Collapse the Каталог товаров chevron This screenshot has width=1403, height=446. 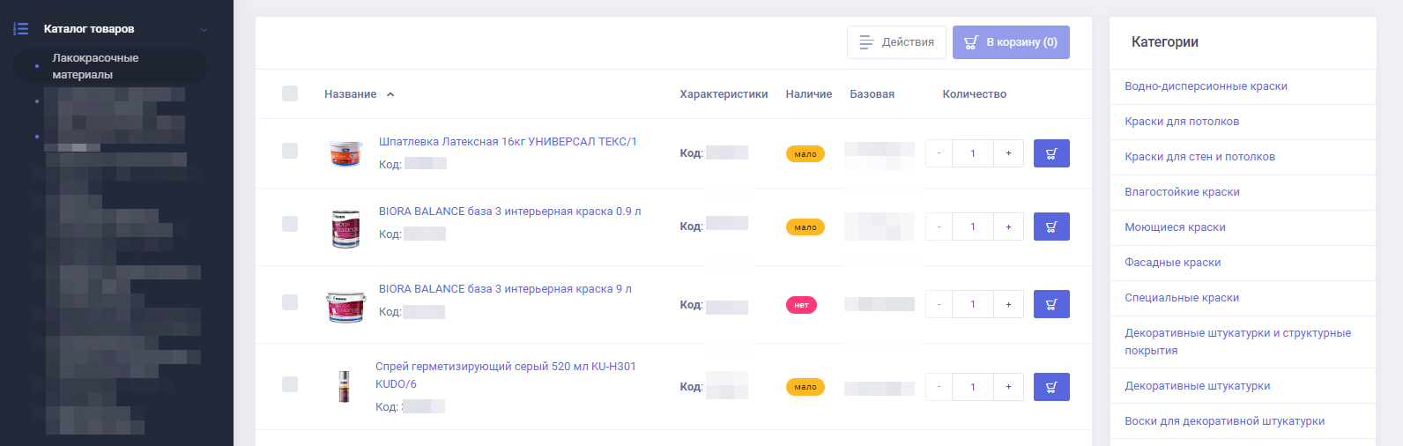pyautogui.click(x=204, y=30)
